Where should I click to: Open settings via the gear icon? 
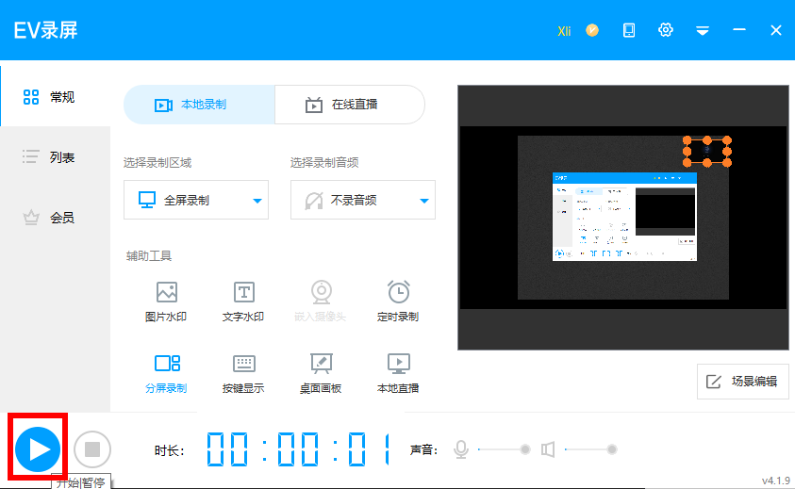666,30
